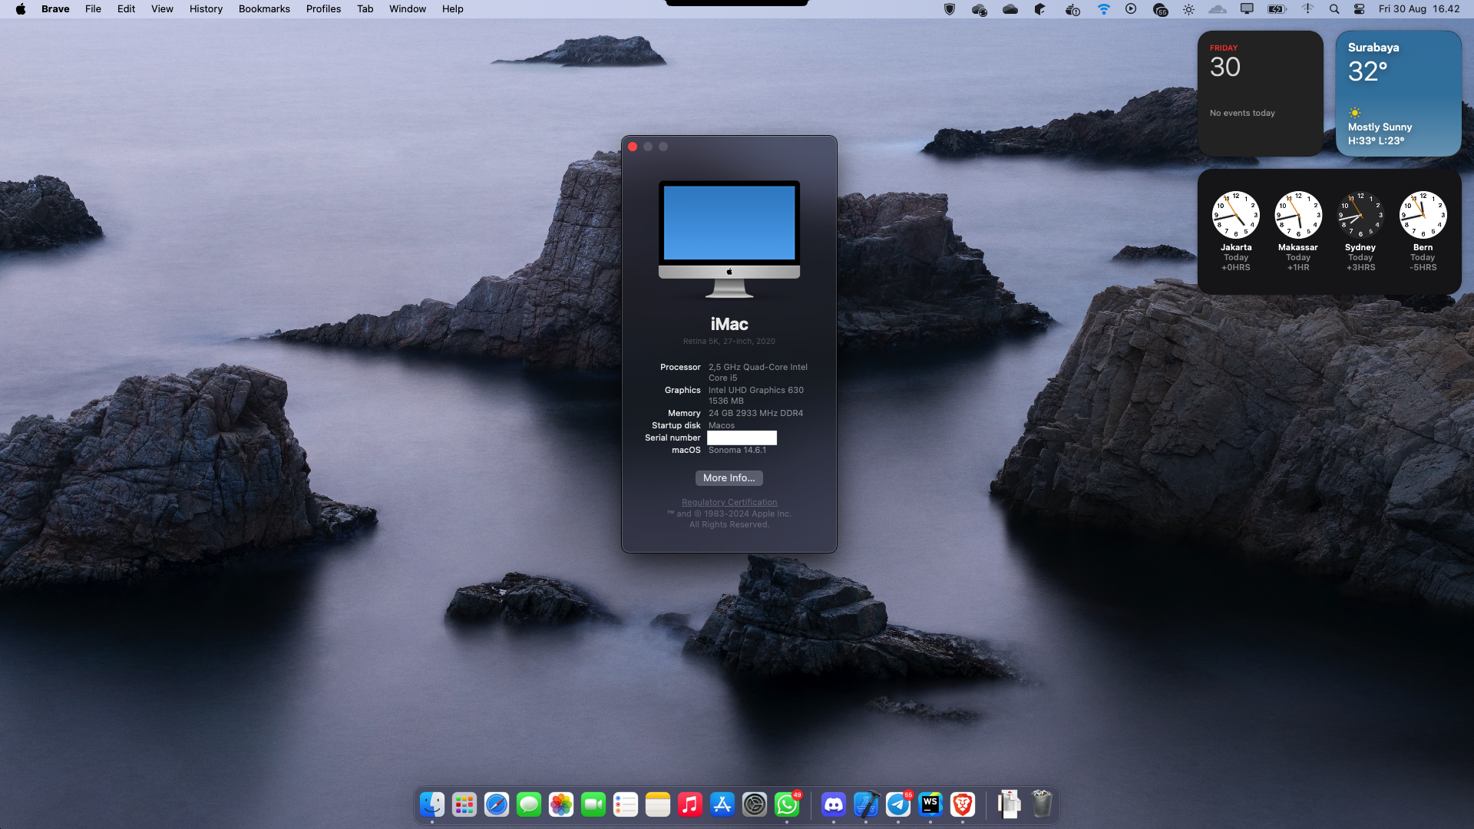The width and height of the screenshot is (1474, 829).
Task: Launch Safari from the Dock
Action: tap(497, 804)
